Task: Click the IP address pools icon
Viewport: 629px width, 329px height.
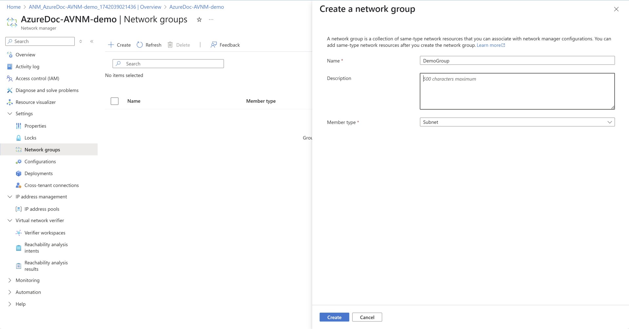Action: [19, 209]
